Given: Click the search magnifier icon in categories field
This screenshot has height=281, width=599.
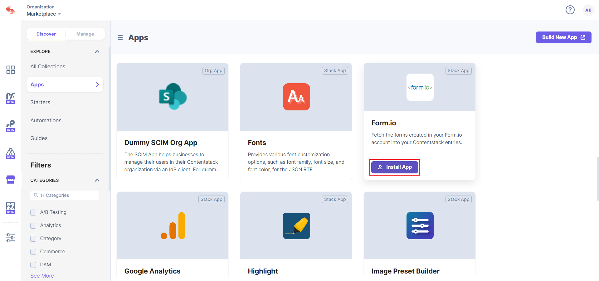Looking at the screenshot, I should coord(36,195).
